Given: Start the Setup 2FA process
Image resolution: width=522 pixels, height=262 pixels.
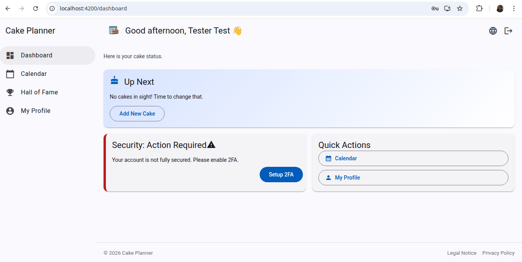Looking at the screenshot, I should click(281, 175).
